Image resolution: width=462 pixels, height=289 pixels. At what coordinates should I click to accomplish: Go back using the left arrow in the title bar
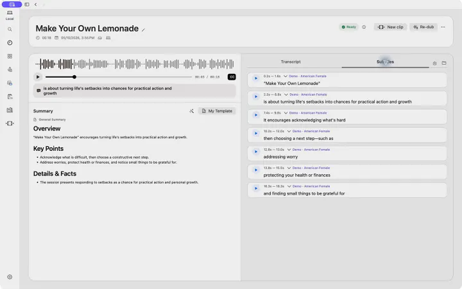point(36,4)
